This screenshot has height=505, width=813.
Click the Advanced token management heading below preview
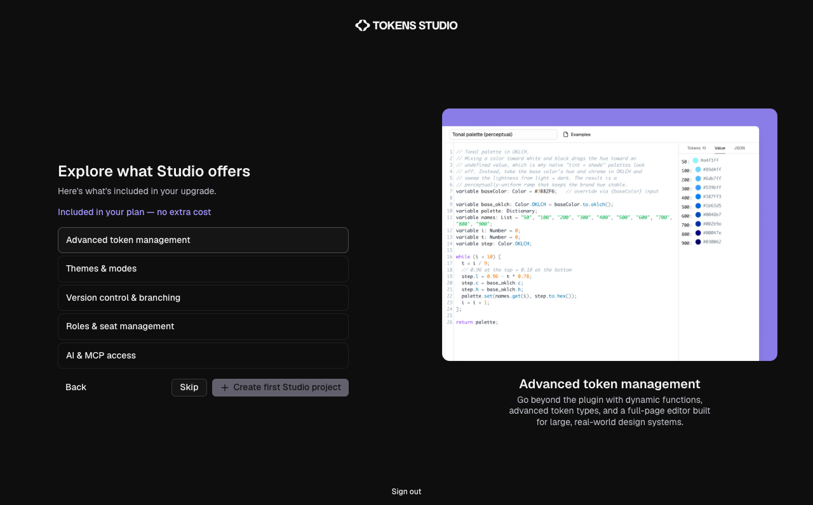(x=610, y=384)
